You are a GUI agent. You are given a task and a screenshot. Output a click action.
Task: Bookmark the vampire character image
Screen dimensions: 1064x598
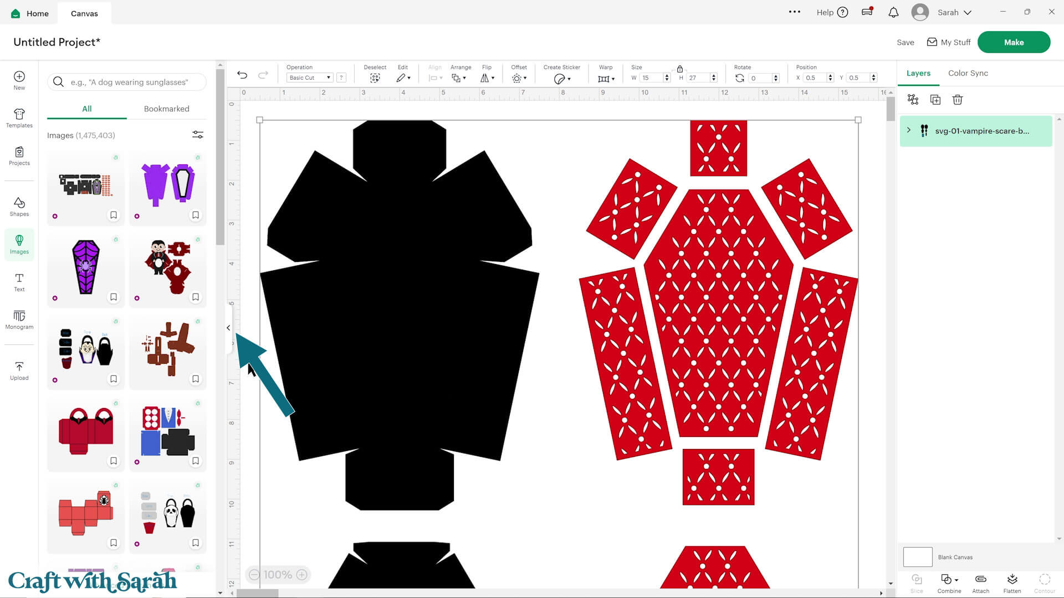196,297
